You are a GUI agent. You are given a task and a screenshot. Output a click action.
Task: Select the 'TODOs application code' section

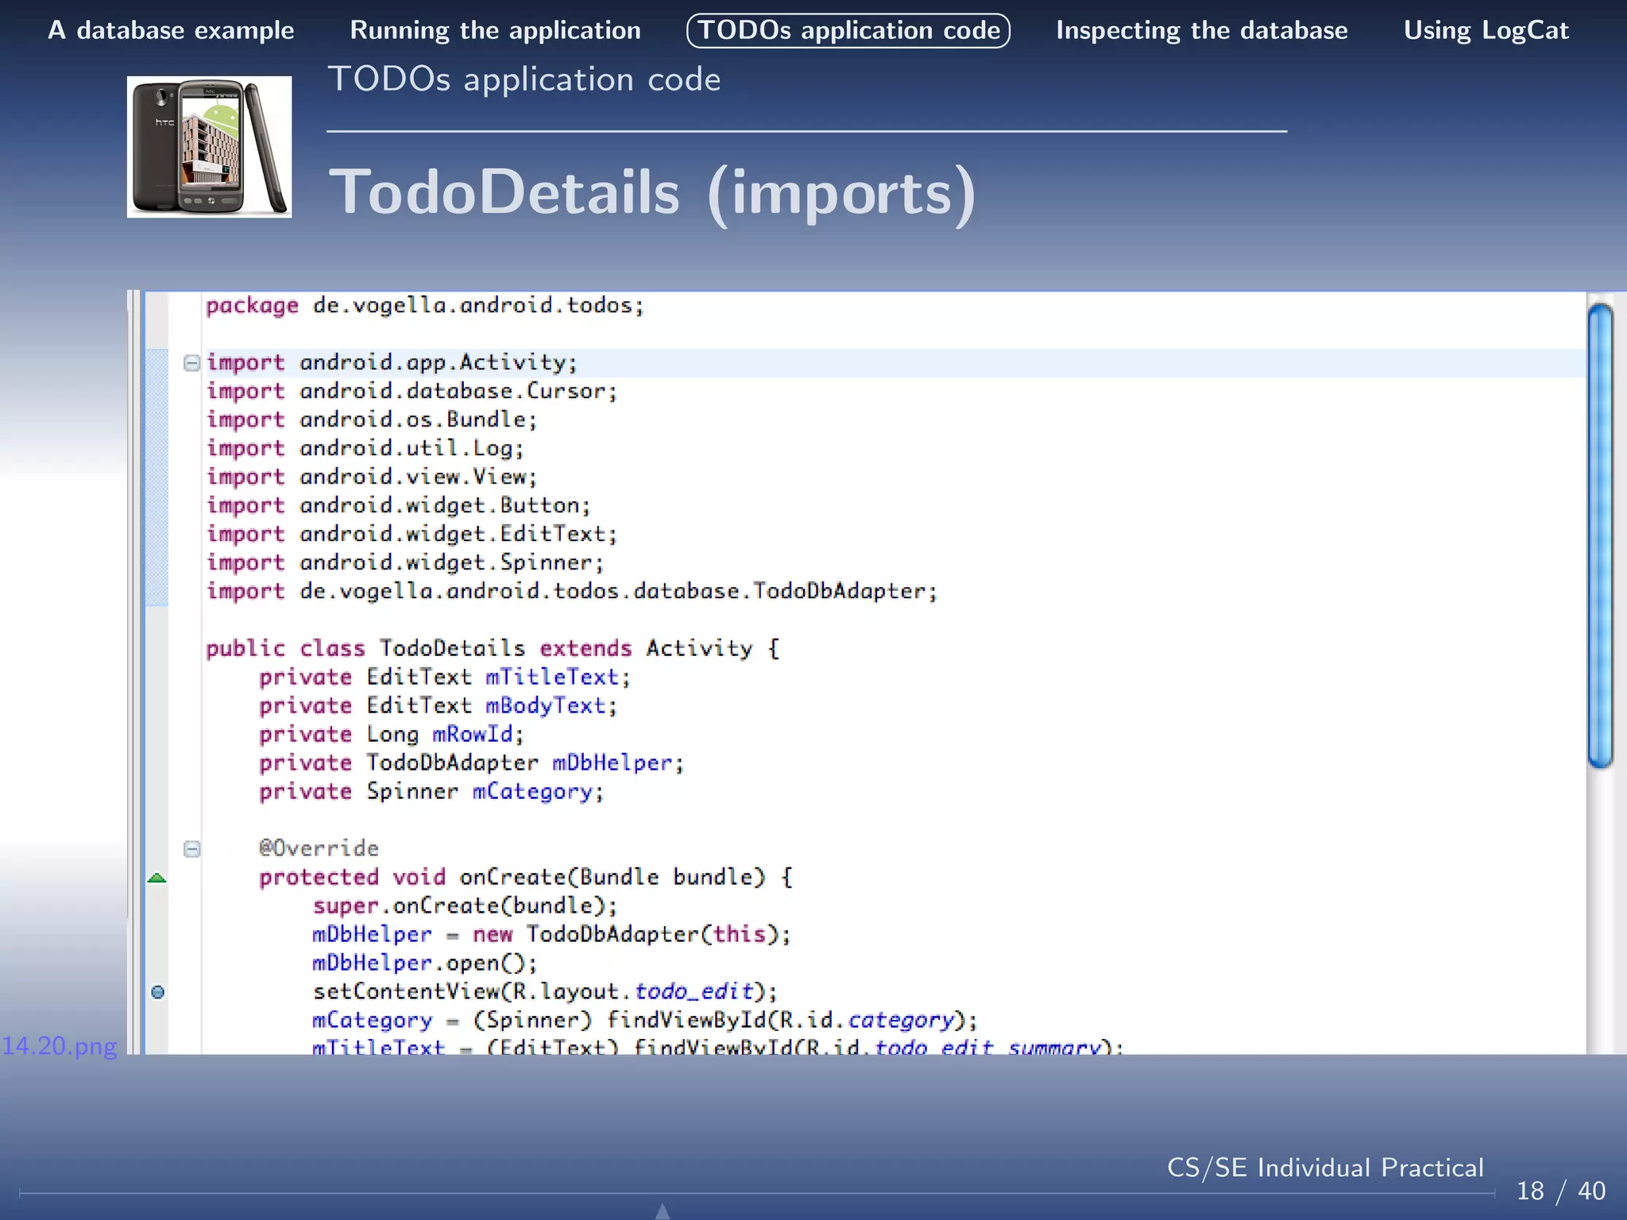pos(848,30)
